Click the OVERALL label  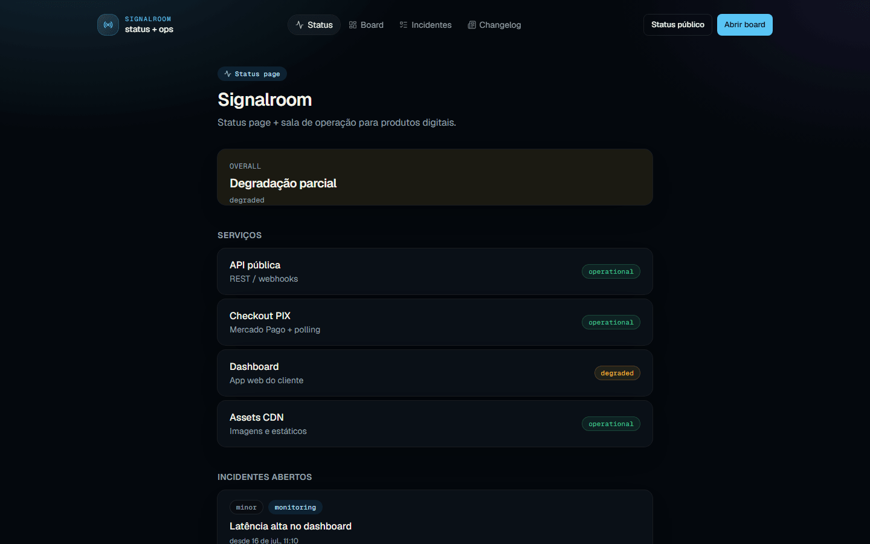coord(245,166)
